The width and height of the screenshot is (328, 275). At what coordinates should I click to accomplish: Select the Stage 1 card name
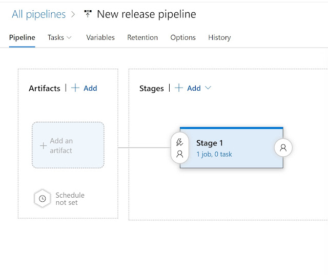pyautogui.click(x=210, y=143)
